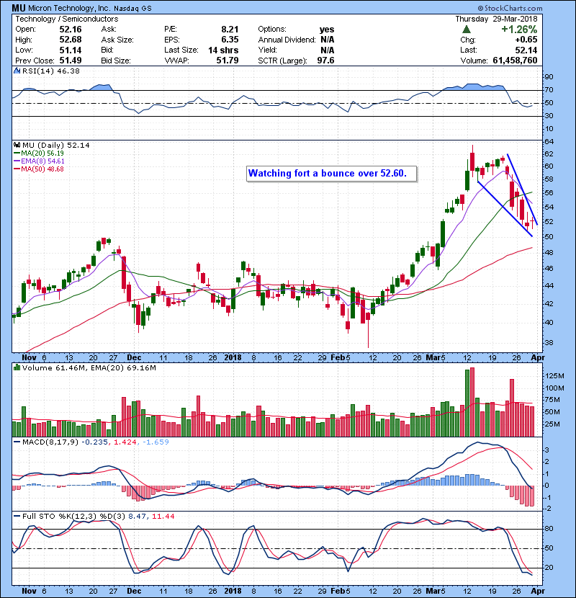The image size is (576, 598).
Task: Select the Open value 52.16
Action: click(71, 30)
